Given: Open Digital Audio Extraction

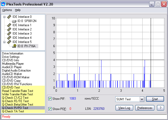Looking at the screenshot, I should [x=17, y=70].
